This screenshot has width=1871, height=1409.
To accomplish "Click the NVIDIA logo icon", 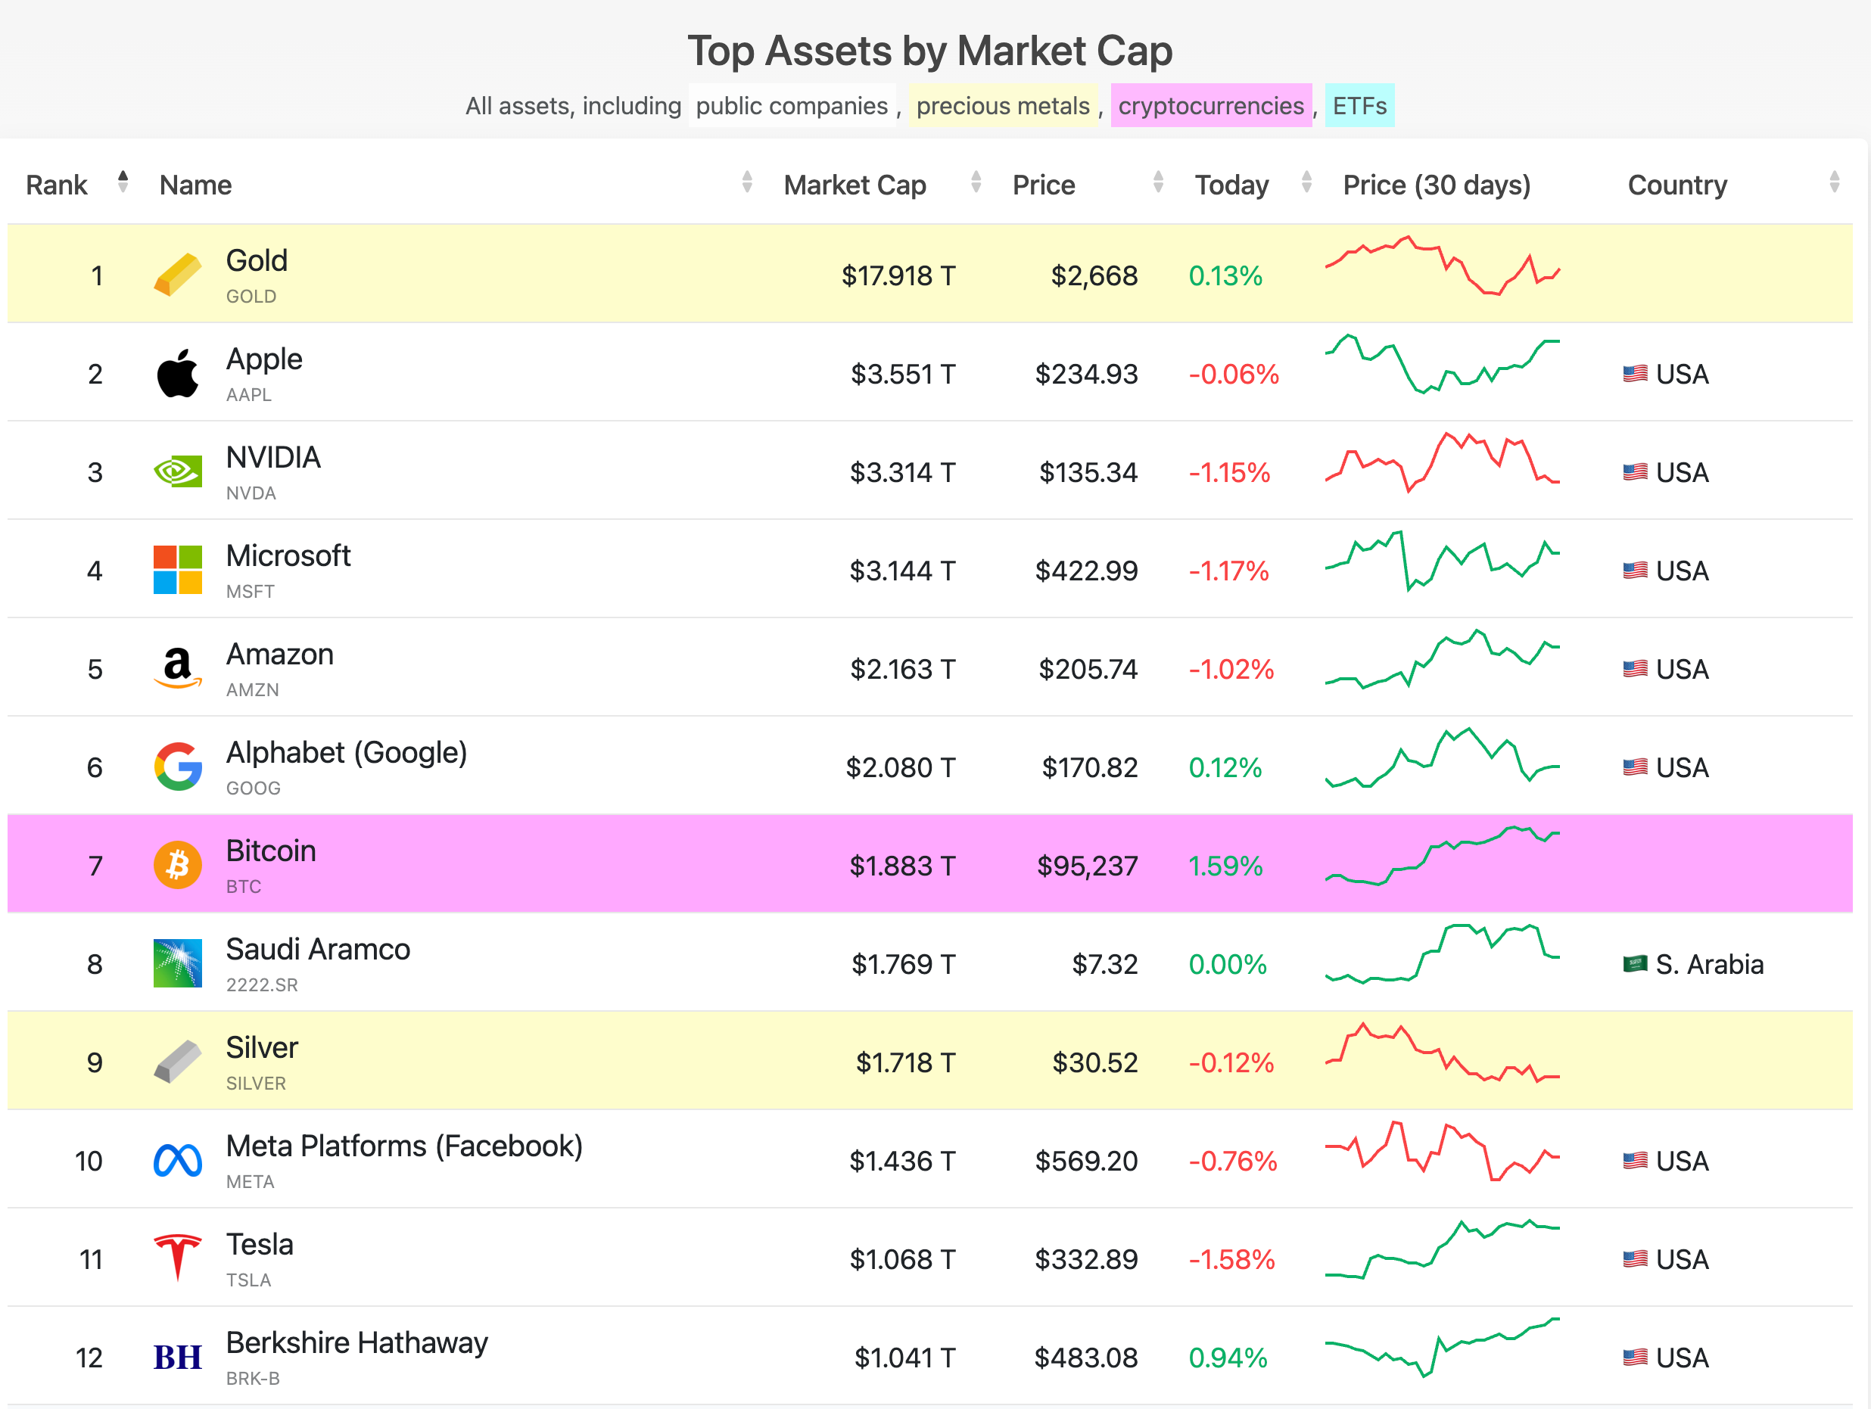I will 178,471.
